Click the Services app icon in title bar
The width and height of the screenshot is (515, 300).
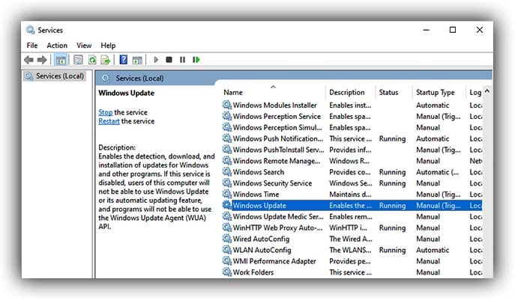(x=30, y=30)
